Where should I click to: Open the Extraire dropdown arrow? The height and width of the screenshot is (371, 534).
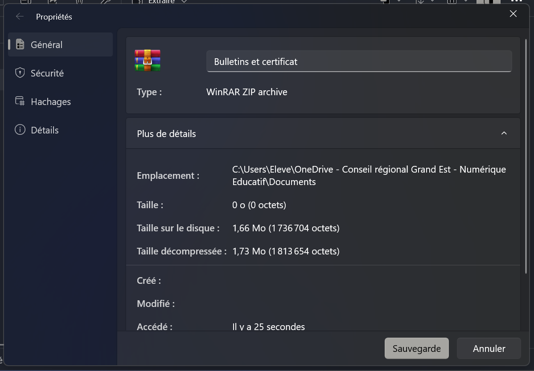[x=184, y=2]
